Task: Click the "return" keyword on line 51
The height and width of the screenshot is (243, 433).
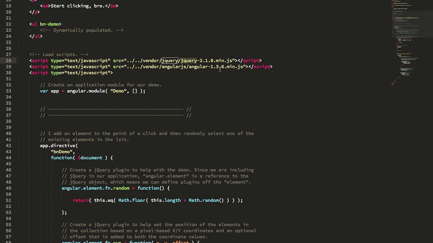Action: pyautogui.click(x=81, y=200)
